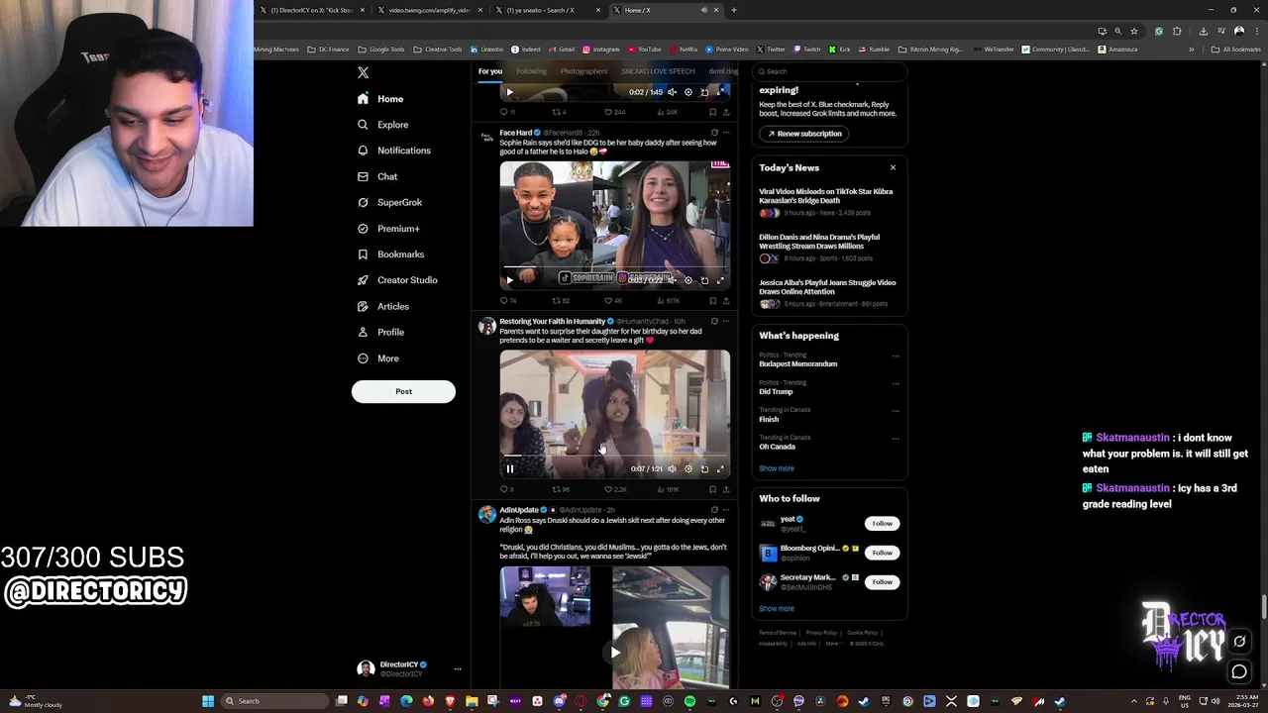Switch to the ye sneako Search tab
Image resolution: width=1268 pixels, height=713 pixels.
tap(547, 10)
